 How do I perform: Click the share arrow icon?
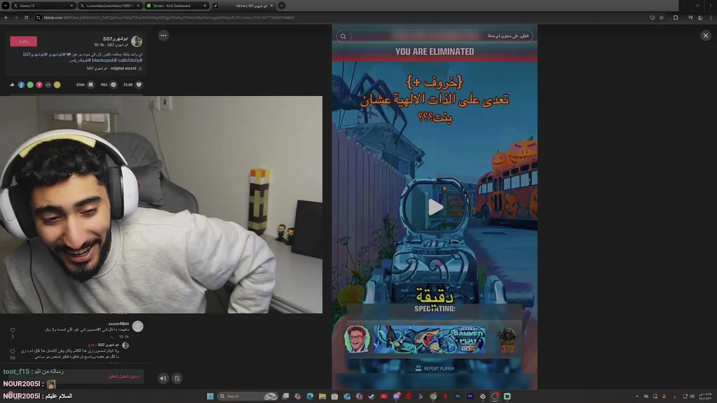[x=12, y=85]
